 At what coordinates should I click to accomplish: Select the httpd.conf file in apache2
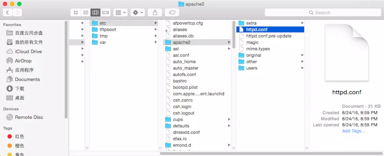point(270,30)
